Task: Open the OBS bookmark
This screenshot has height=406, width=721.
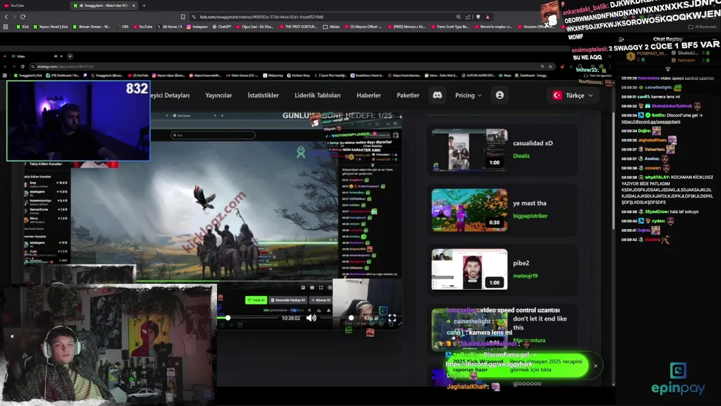Action: (x=122, y=27)
